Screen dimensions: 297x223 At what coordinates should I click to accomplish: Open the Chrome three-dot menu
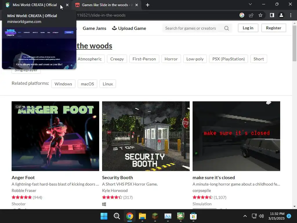291,15
